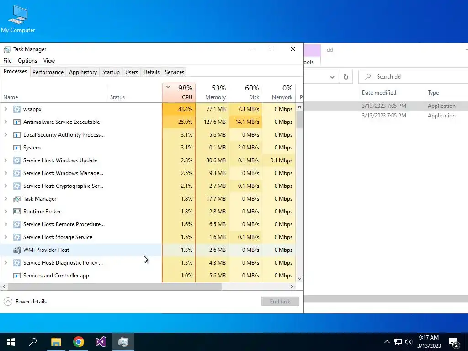Click the Service Host: Cryptographic Services icon

pyautogui.click(x=17, y=186)
